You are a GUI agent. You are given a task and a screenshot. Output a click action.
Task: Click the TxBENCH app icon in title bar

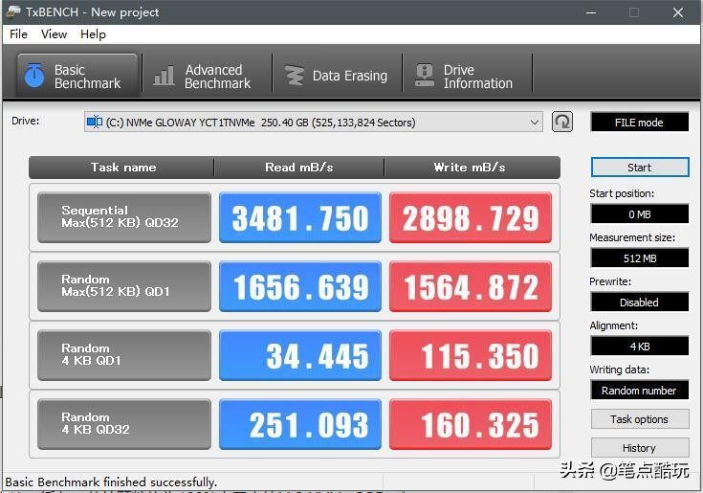[x=13, y=12]
